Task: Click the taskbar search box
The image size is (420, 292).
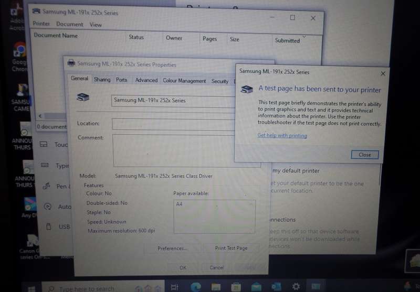Action: click(x=103, y=288)
